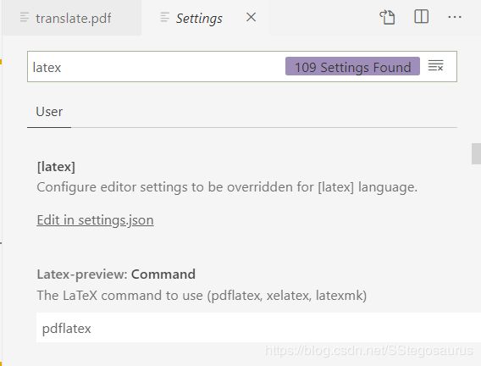The width and height of the screenshot is (481, 366).
Task: Click the LaTeX command description text
Action: coord(202,296)
